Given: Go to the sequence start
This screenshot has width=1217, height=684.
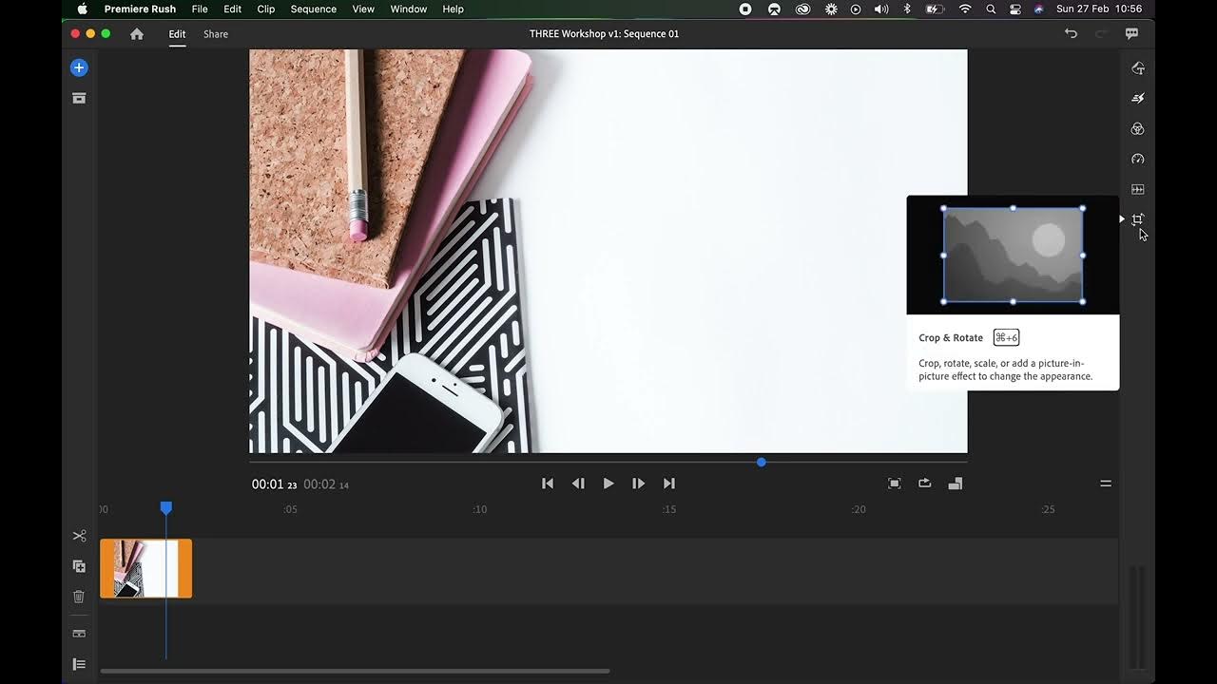Looking at the screenshot, I should point(548,484).
